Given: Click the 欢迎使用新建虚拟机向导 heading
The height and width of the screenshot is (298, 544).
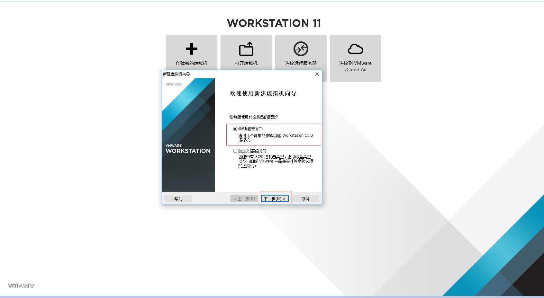Looking at the screenshot, I should pos(263,93).
